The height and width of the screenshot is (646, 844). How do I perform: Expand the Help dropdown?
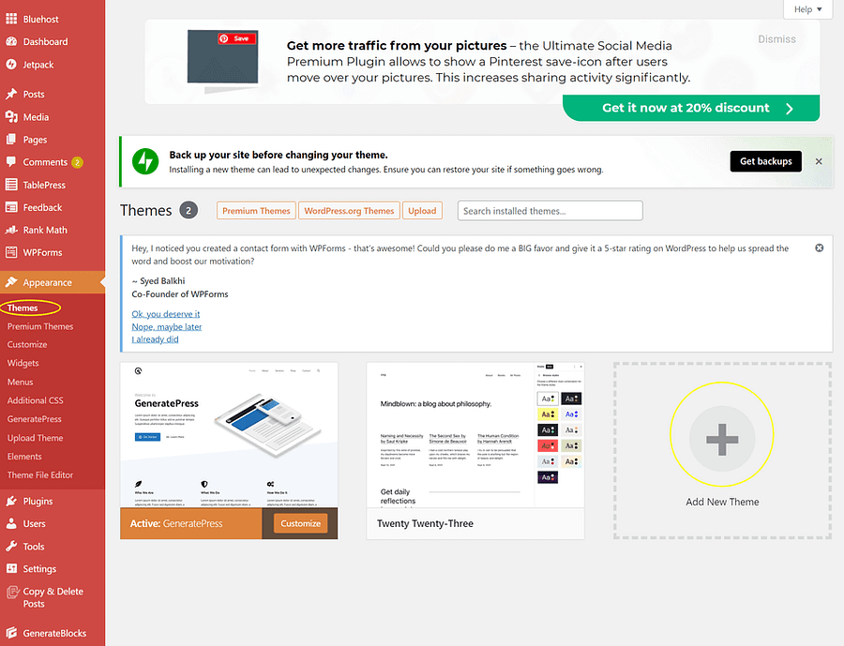808,9
